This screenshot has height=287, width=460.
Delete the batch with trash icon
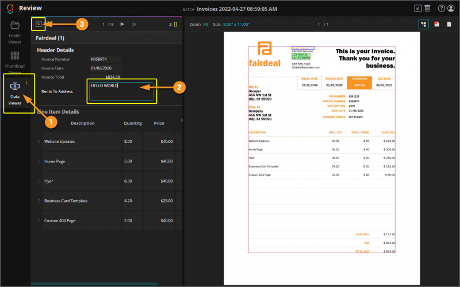(427, 9)
